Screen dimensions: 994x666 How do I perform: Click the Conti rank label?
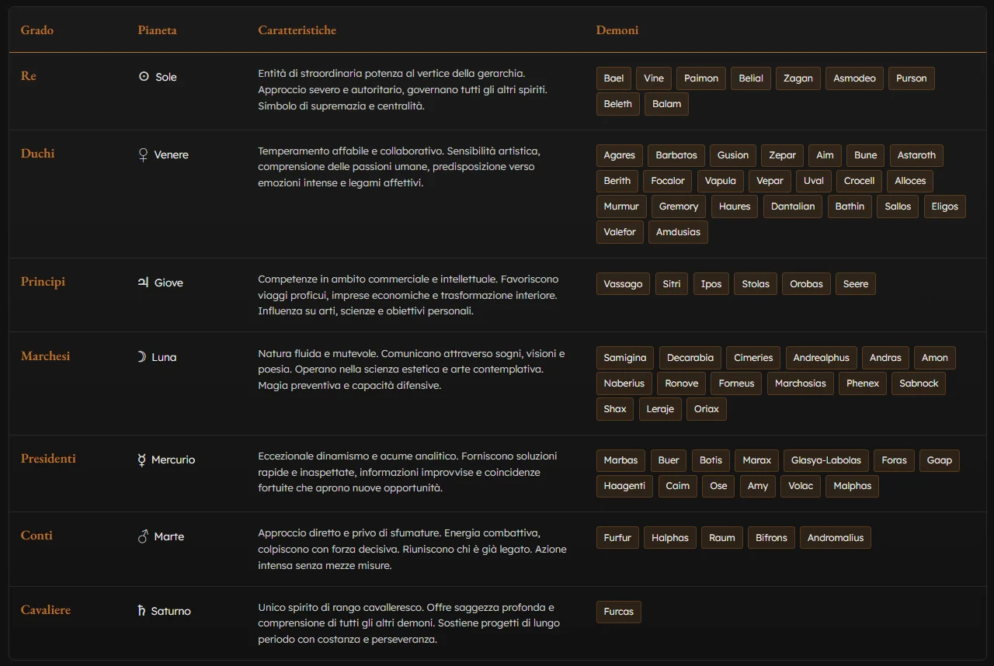point(36,536)
